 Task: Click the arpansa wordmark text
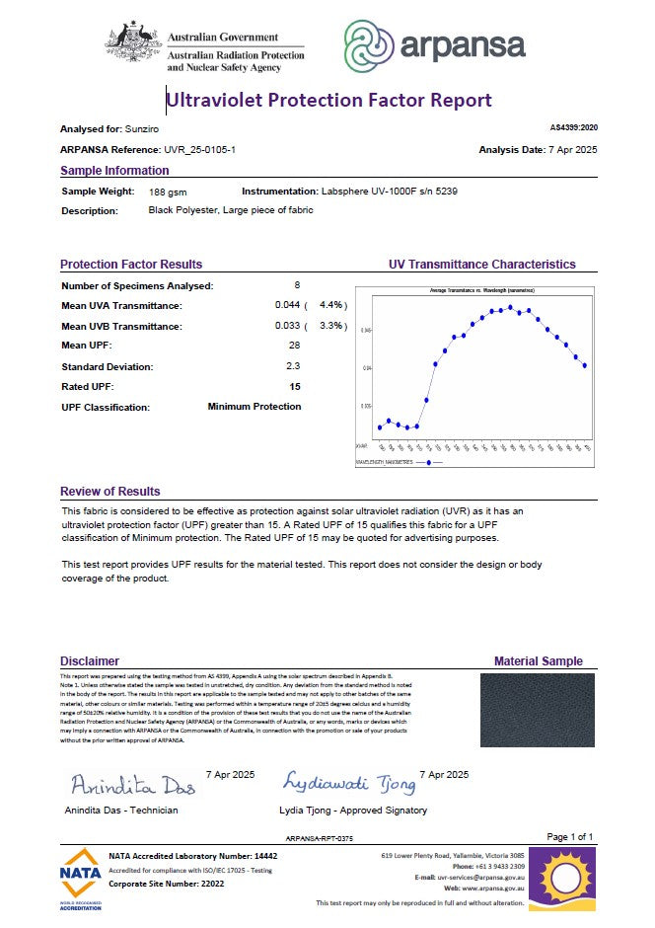[x=462, y=45]
